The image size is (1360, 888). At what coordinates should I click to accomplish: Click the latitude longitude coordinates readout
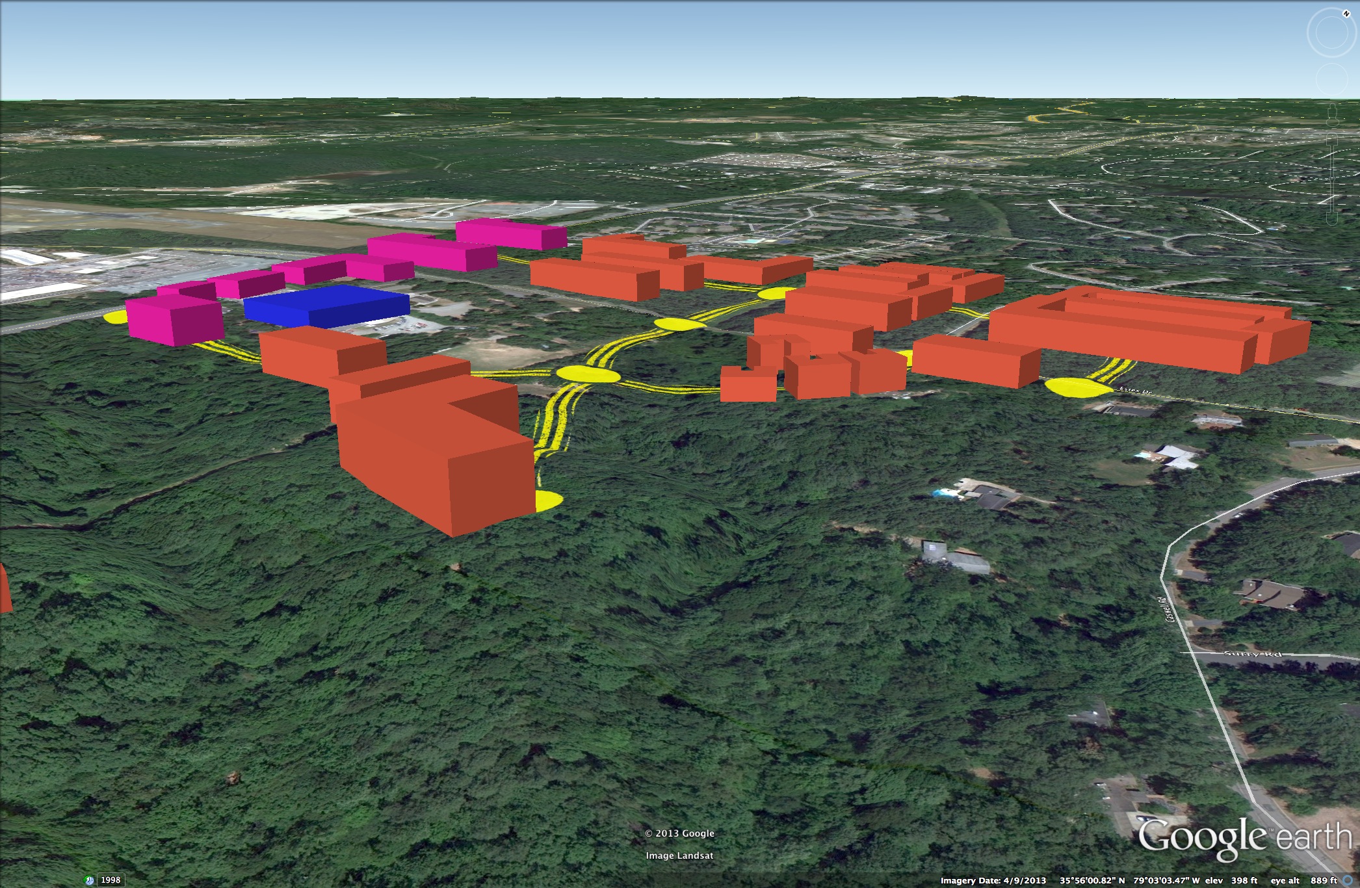point(1129,881)
